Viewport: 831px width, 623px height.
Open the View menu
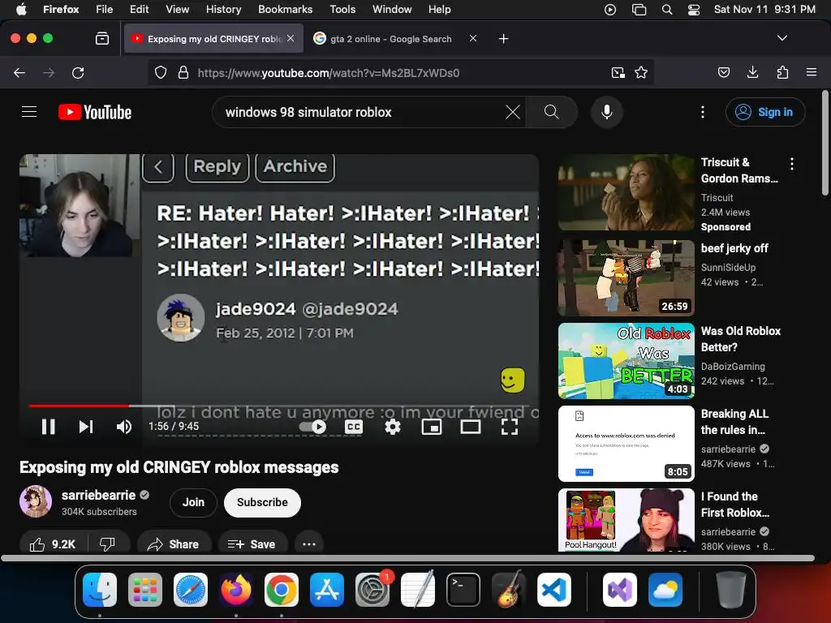coord(177,9)
